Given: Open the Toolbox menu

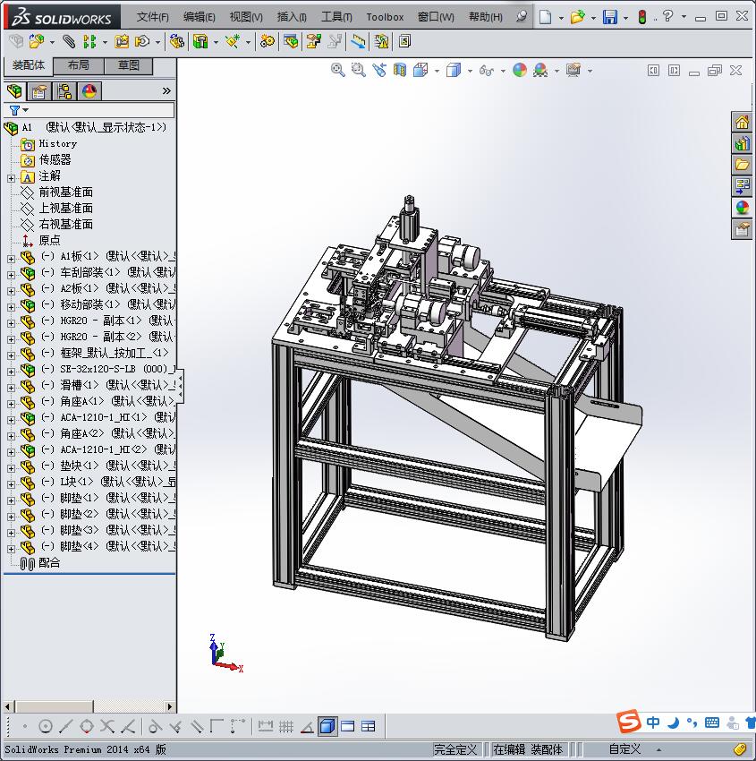Looking at the screenshot, I should coord(385,17).
